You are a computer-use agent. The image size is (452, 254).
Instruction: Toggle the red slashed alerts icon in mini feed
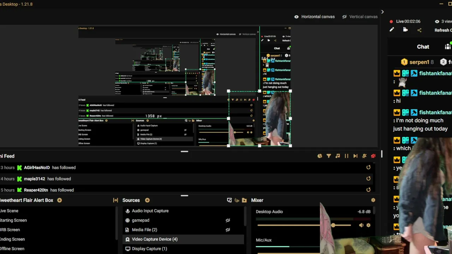(x=373, y=156)
